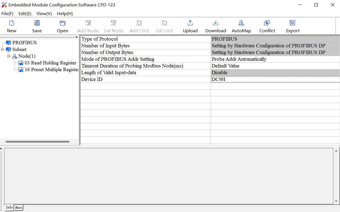Screen dimensions: 340x212
Task: Click the Device ID value field
Action: (275, 79)
